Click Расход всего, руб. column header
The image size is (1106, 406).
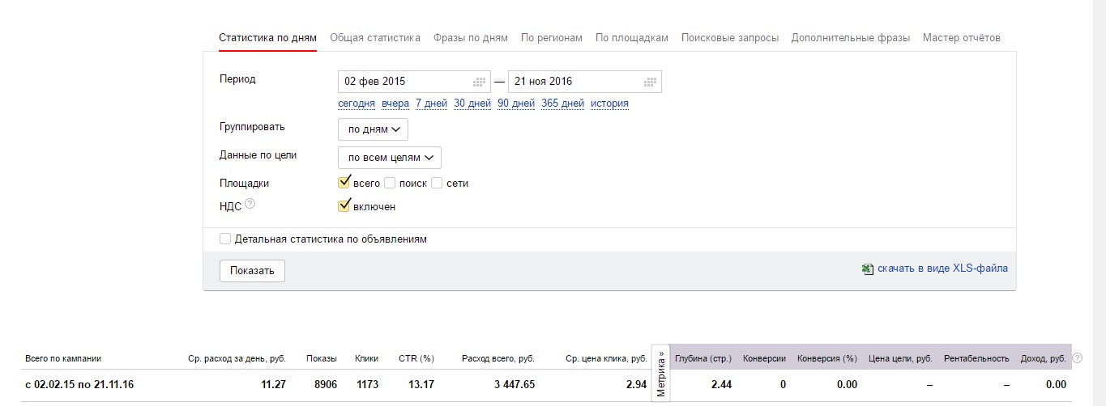click(497, 358)
